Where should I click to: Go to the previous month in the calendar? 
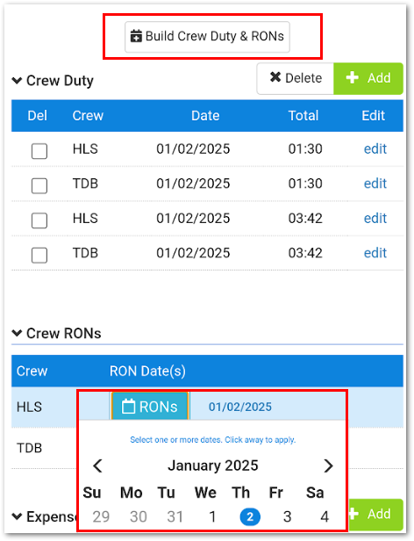[x=98, y=465]
